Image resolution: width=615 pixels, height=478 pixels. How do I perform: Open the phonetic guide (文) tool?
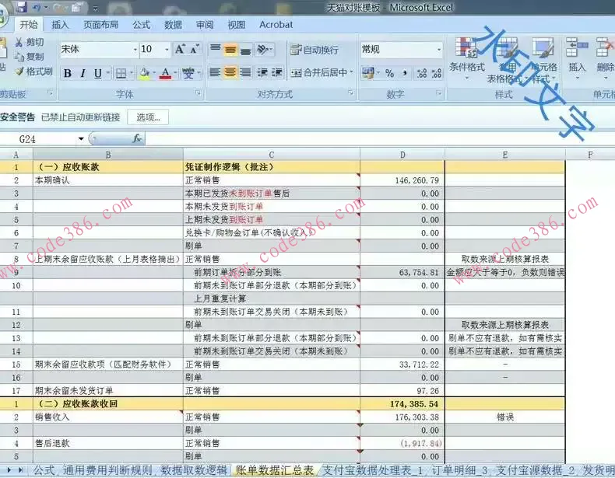tap(188, 73)
